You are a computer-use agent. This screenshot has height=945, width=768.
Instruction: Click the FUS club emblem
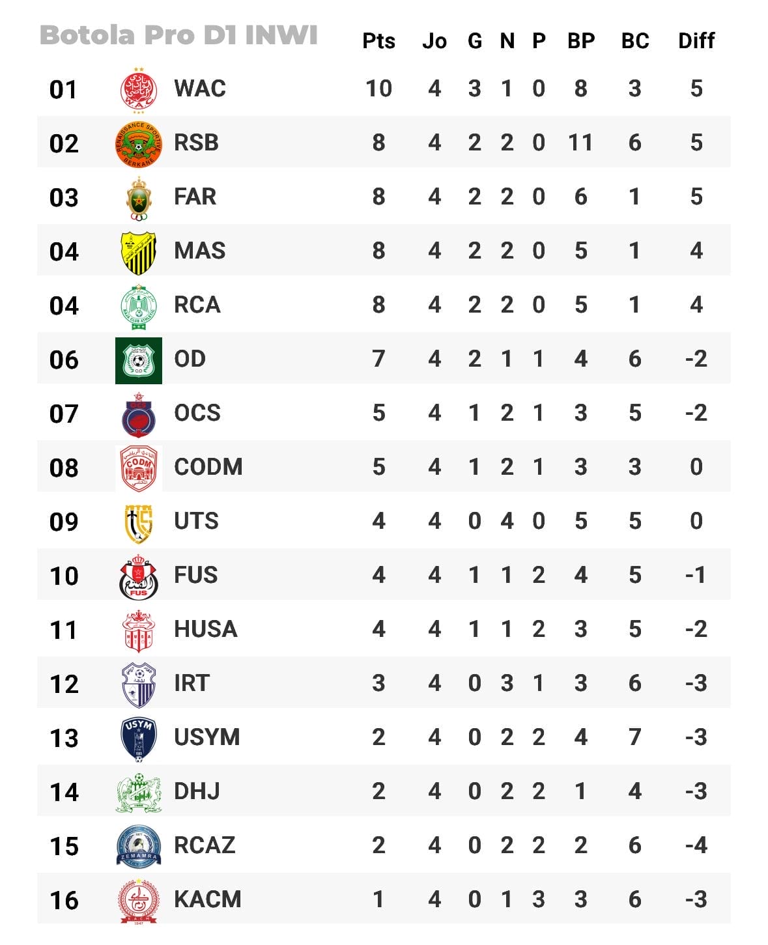(x=138, y=576)
